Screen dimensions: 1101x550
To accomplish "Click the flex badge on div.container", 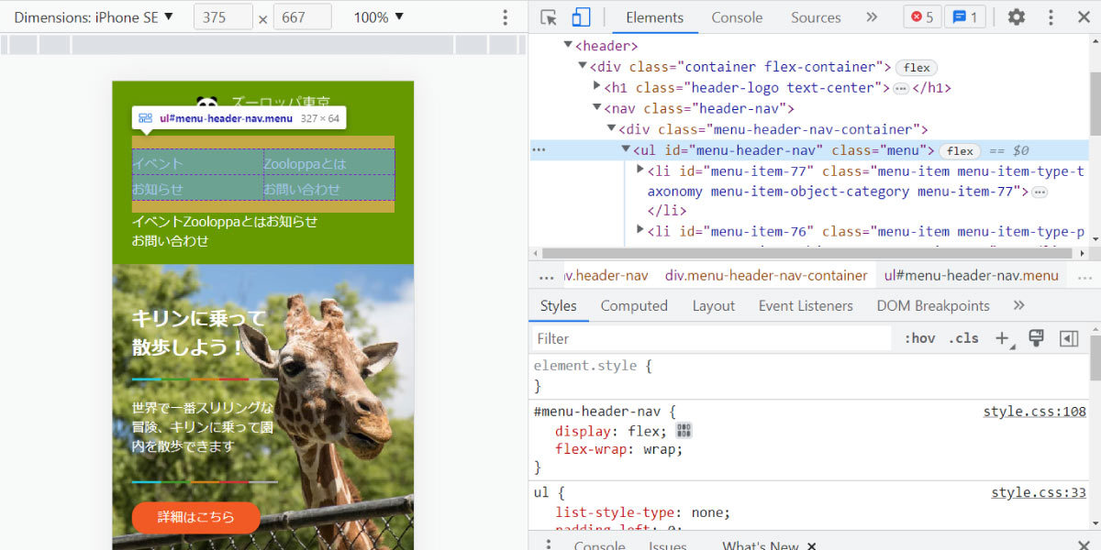I will click(x=917, y=67).
